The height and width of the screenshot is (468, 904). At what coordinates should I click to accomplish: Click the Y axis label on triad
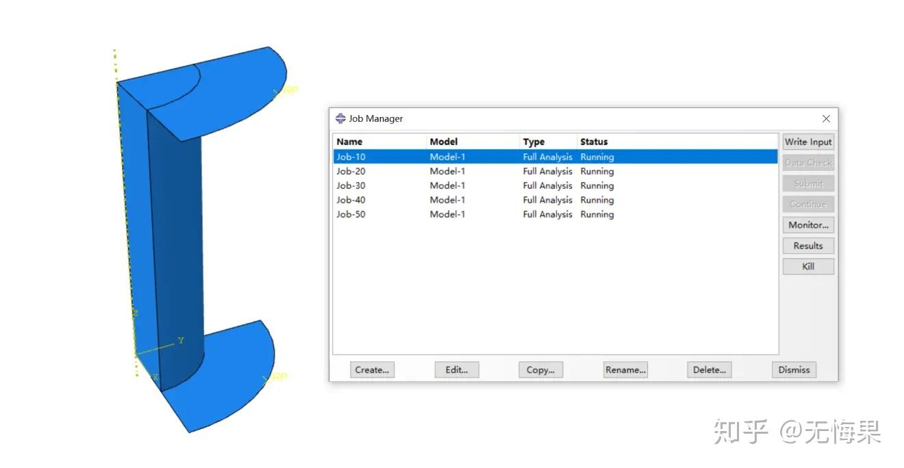point(181,340)
